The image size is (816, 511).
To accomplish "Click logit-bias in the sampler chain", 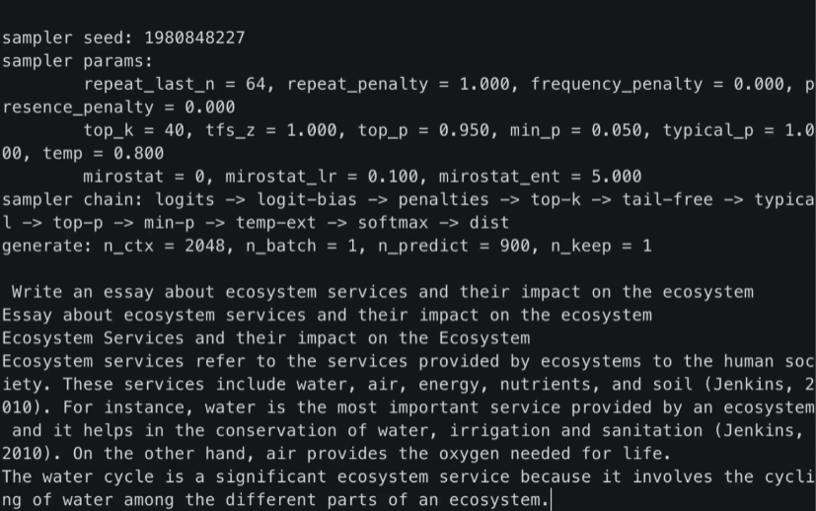I will [307, 200].
